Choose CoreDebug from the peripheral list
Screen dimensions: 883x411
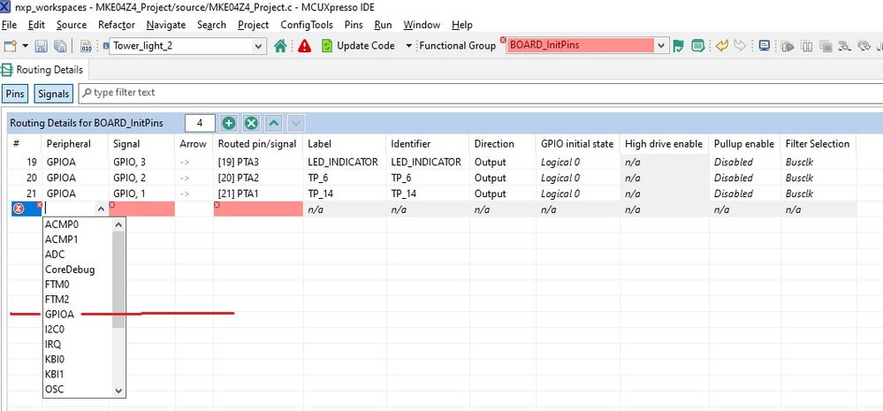click(x=78, y=269)
